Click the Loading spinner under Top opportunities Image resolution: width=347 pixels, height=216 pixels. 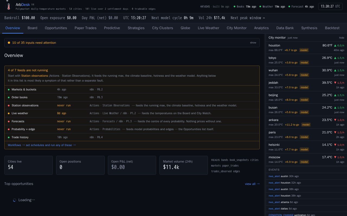tap(15, 200)
